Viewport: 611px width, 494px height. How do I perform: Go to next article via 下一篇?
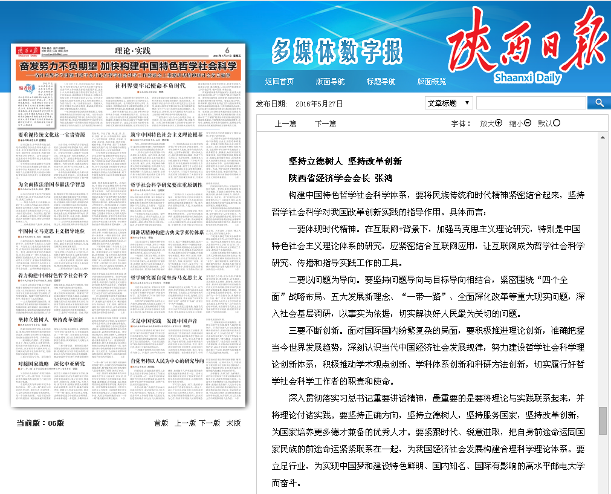coord(325,123)
